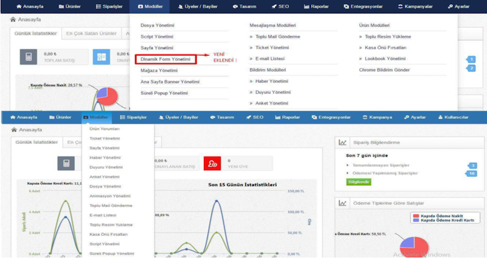Click the Mesajlaşma Modülleri heading
The height and width of the screenshot is (258, 487).
click(272, 26)
